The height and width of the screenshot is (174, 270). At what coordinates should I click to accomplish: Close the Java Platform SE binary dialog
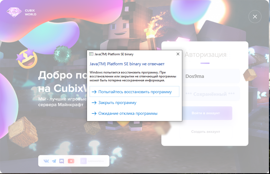pos(178,54)
